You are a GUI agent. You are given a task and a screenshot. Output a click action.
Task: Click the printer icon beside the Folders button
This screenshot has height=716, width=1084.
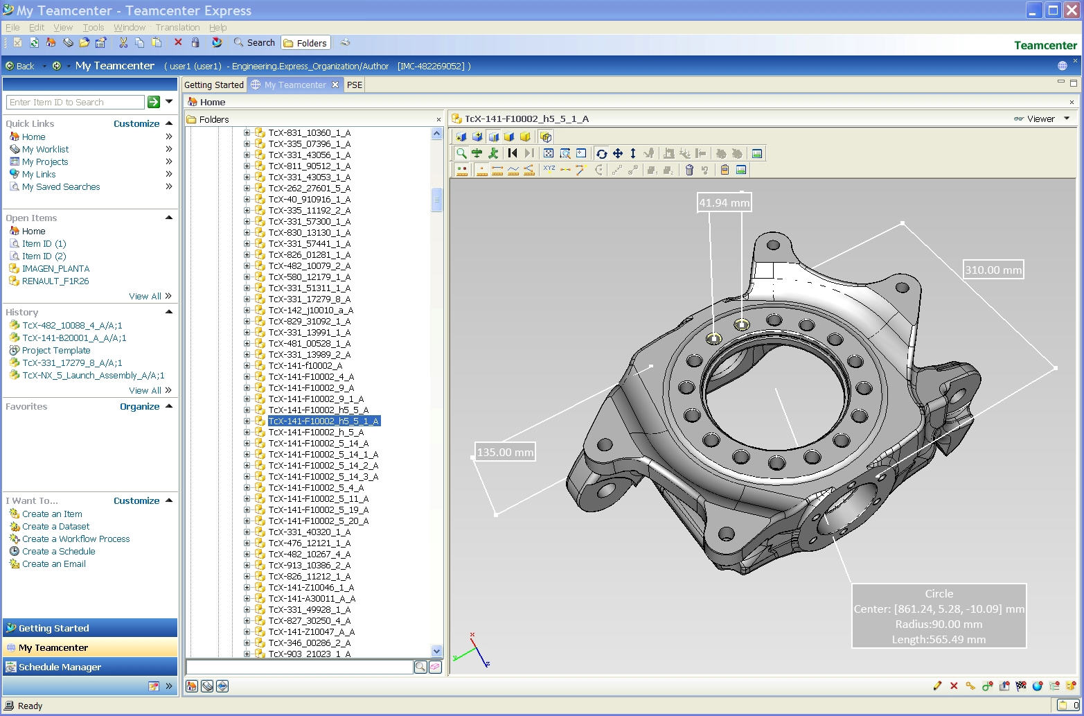click(345, 43)
